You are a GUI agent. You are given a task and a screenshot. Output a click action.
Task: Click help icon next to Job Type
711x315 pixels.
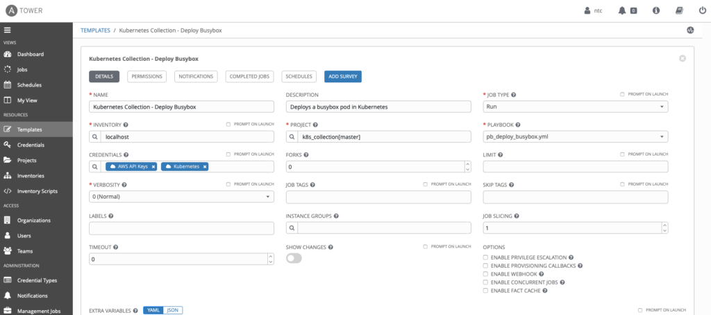(514, 95)
